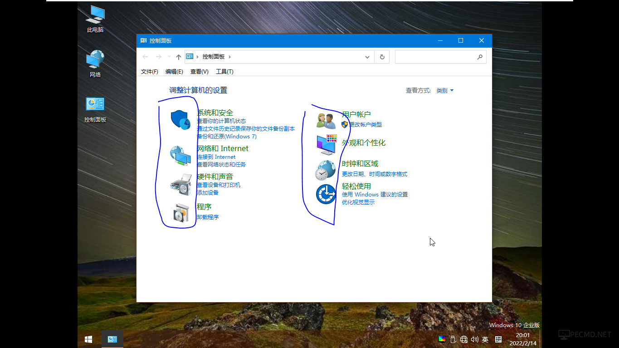Select the 网络 desktop icon

(95, 64)
